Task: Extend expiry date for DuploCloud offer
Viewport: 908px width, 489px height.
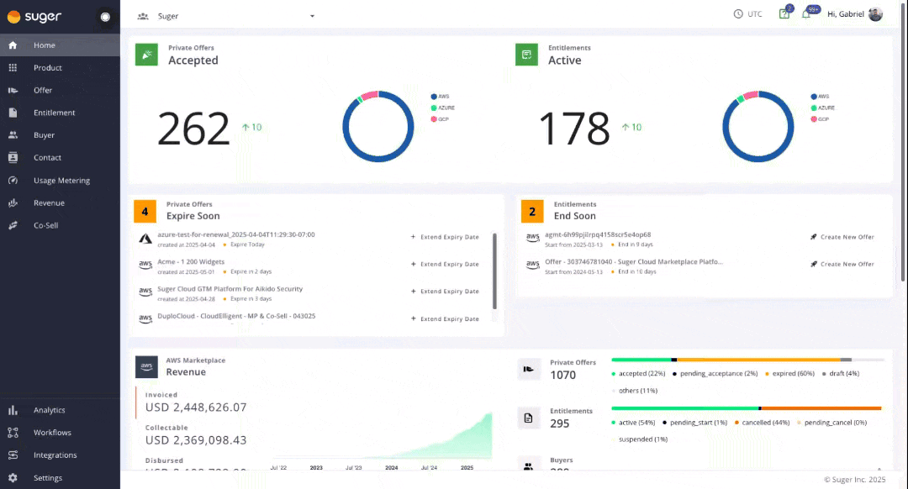Action: pos(445,319)
